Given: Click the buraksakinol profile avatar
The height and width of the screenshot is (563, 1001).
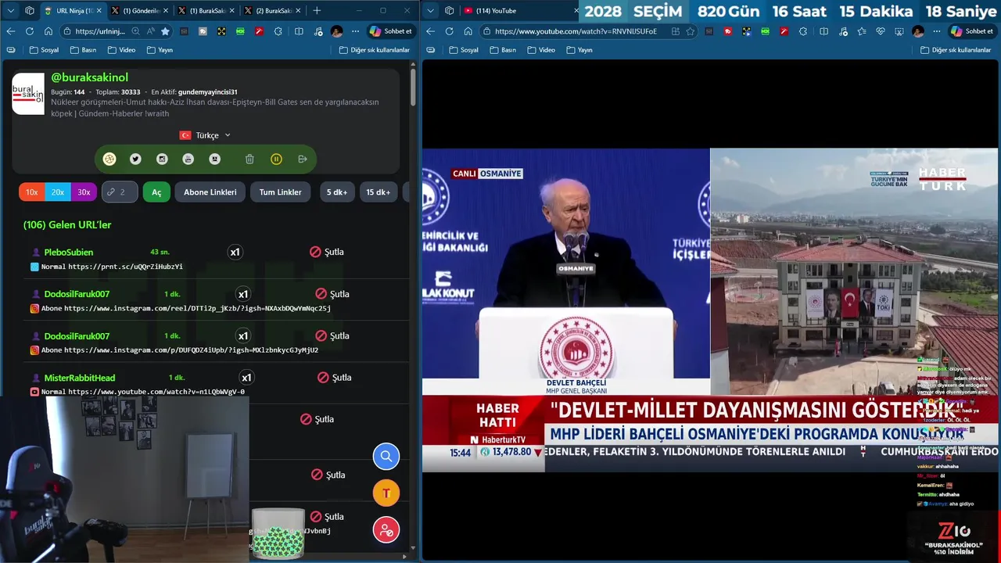Looking at the screenshot, I should coord(28,94).
